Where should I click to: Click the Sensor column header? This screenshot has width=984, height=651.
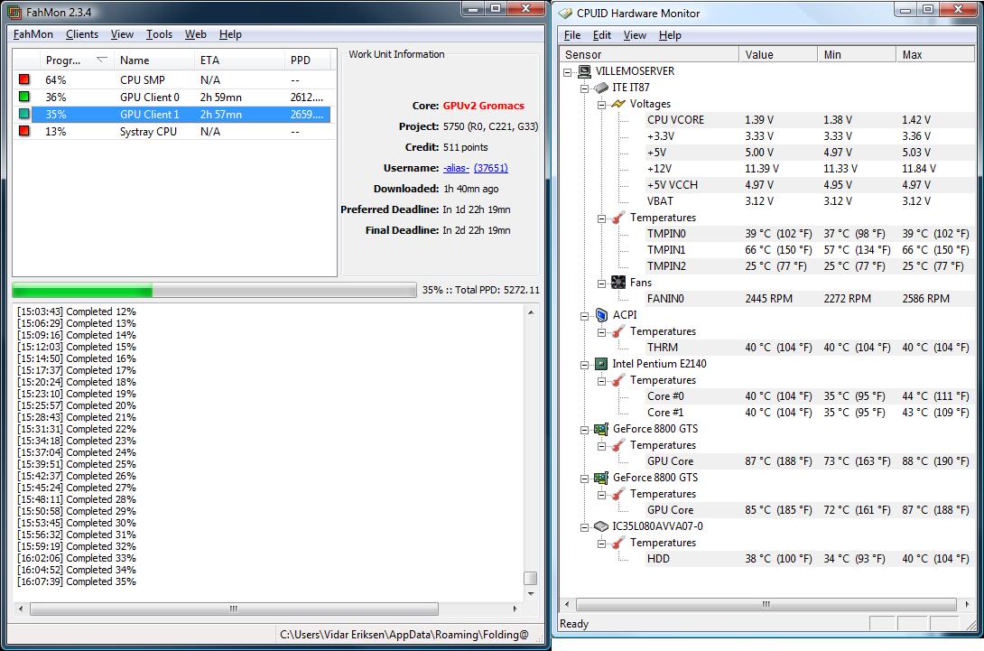pyautogui.click(x=648, y=54)
